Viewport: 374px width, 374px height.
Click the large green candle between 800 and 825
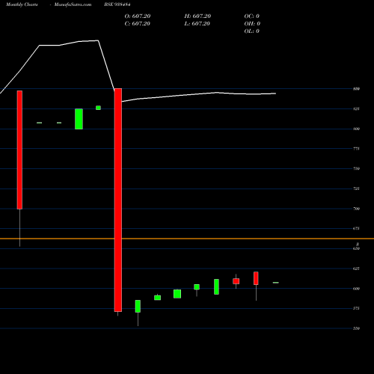pos(79,119)
